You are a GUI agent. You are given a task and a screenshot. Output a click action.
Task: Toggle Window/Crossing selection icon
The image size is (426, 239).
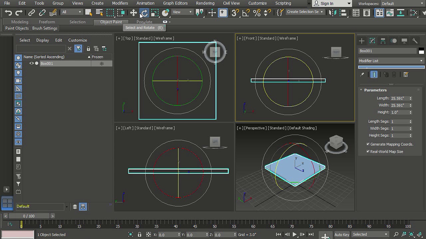coord(121,13)
